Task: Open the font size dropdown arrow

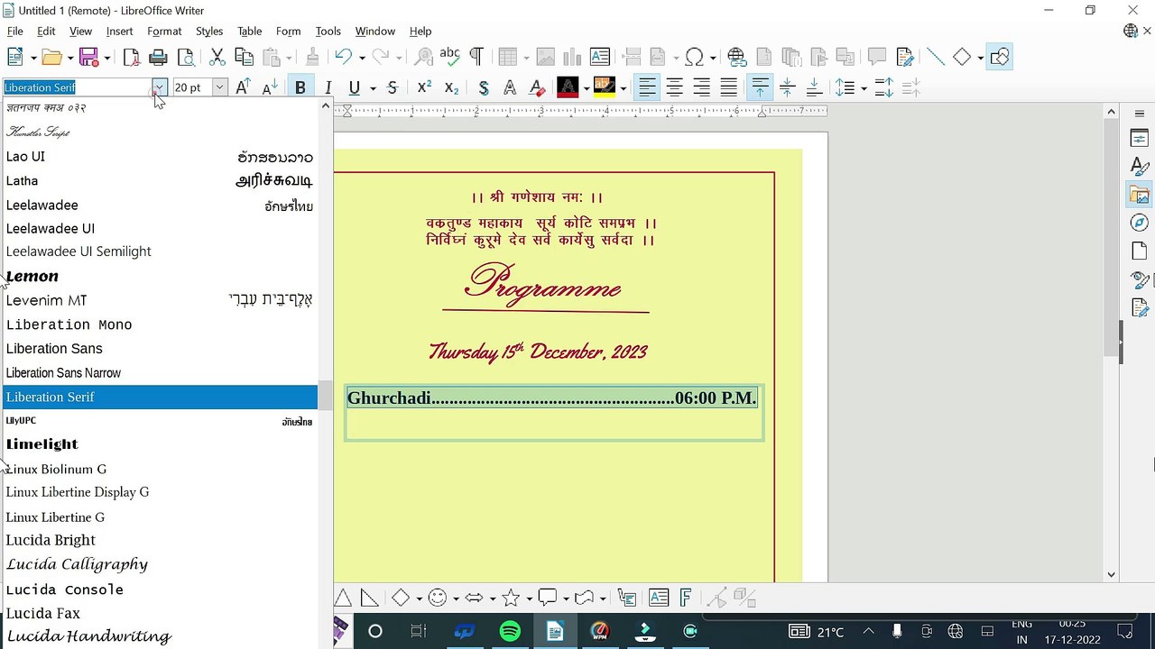Action: (x=219, y=87)
